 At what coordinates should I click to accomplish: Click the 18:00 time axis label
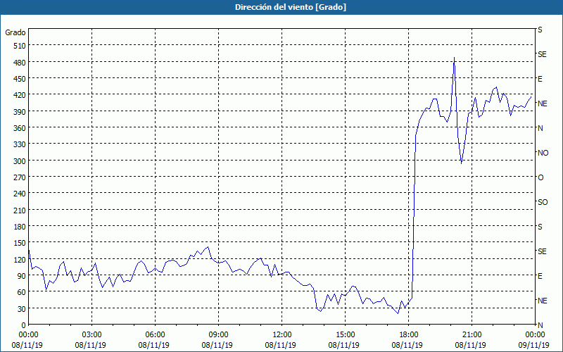click(408, 335)
